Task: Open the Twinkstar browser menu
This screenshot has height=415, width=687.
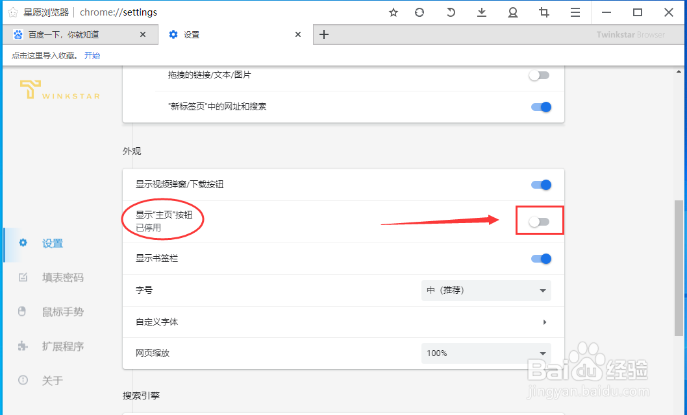Action: [575, 12]
